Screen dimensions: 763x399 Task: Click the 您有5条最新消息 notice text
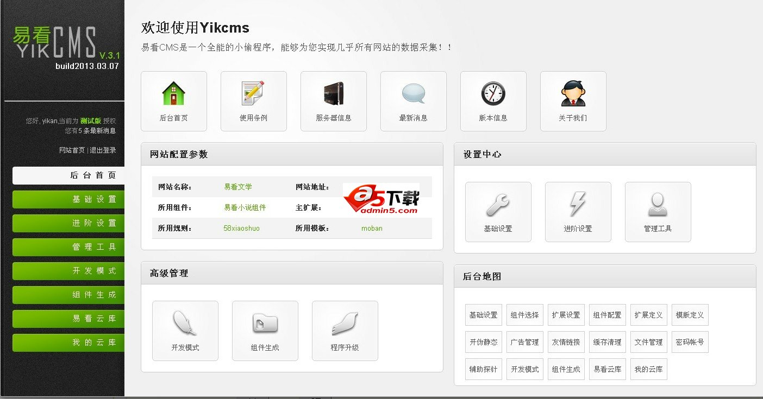(90, 131)
